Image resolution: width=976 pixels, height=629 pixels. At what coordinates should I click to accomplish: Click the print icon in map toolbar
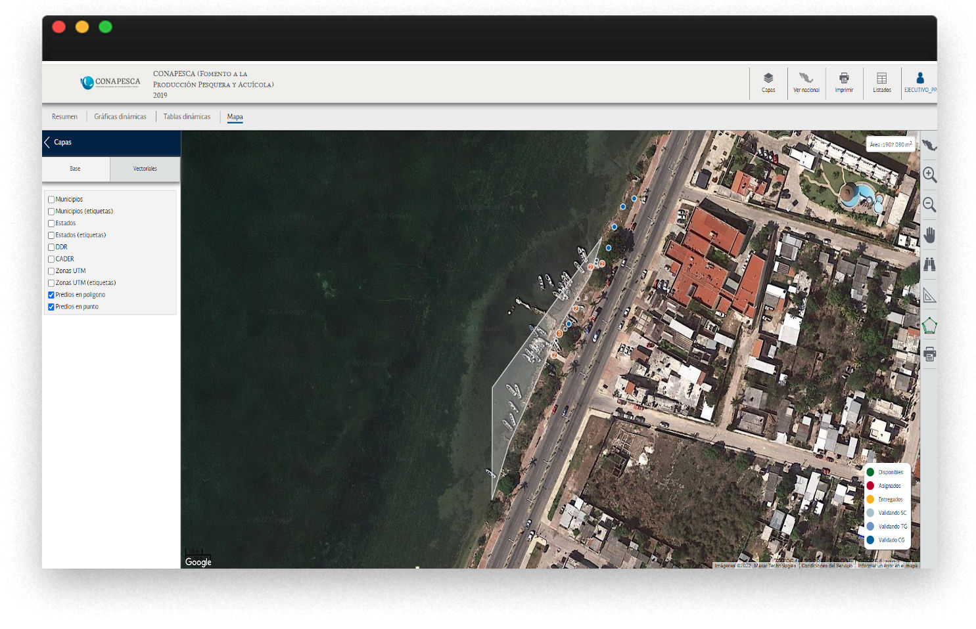coord(929,355)
